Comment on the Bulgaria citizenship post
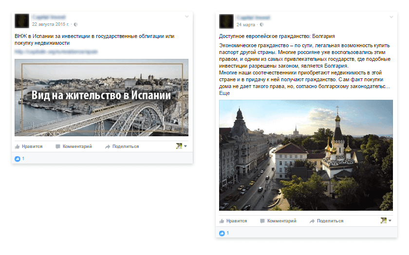 click(278, 221)
